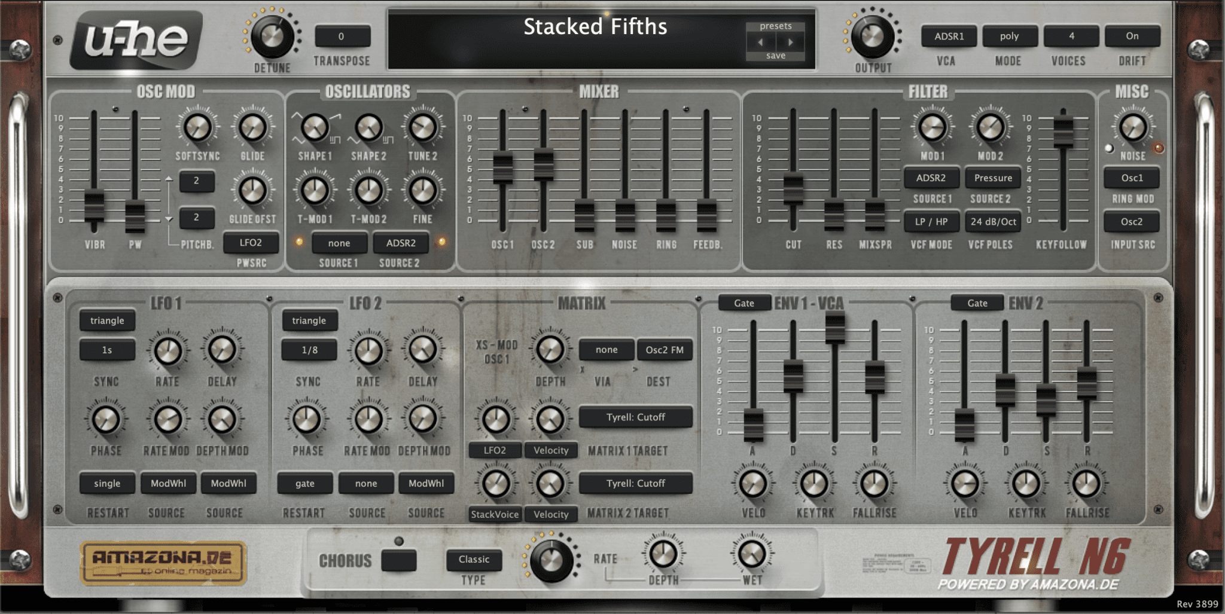Toggle the ENV 1 Gate trigger button
The width and height of the screenshot is (1225, 614).
744,303
